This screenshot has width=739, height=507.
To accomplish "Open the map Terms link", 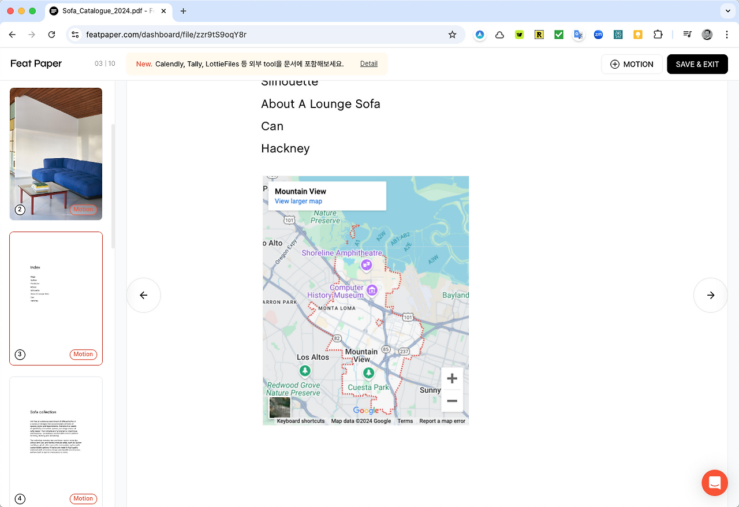I will pyautogui.click(x=405, y=421).
